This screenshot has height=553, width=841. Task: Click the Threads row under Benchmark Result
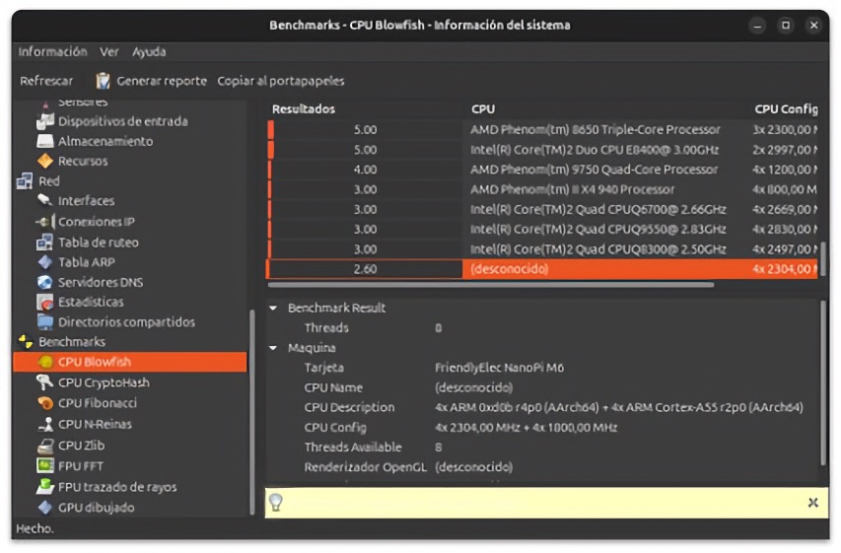543,327
